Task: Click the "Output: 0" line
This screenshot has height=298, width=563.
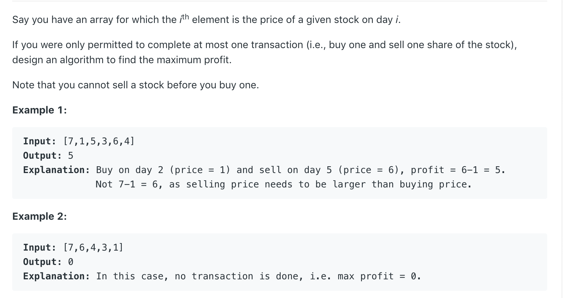Action: click(48, 262)
